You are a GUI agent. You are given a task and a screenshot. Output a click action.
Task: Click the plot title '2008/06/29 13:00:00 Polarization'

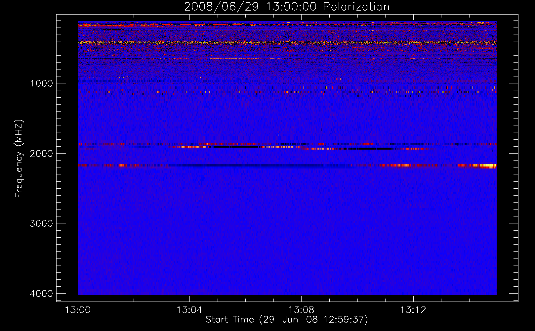[287, 7]
